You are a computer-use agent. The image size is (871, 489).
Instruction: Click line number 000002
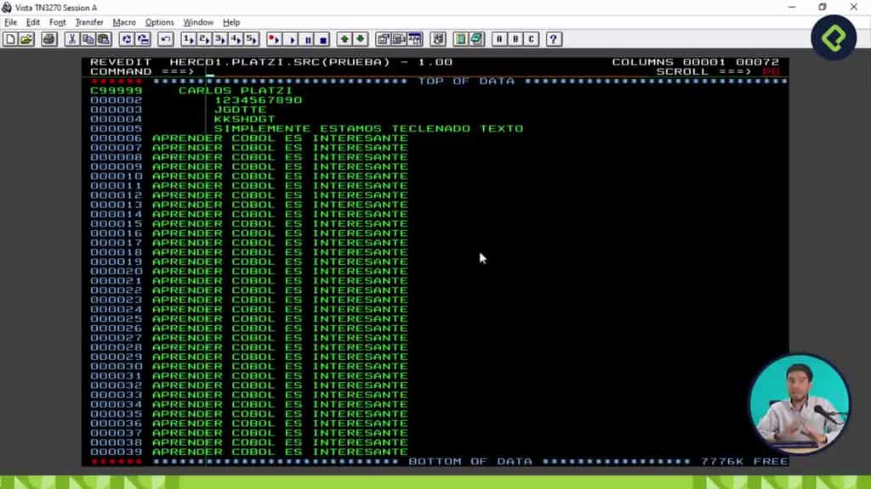pyautogui.click(x=116, y=100)
